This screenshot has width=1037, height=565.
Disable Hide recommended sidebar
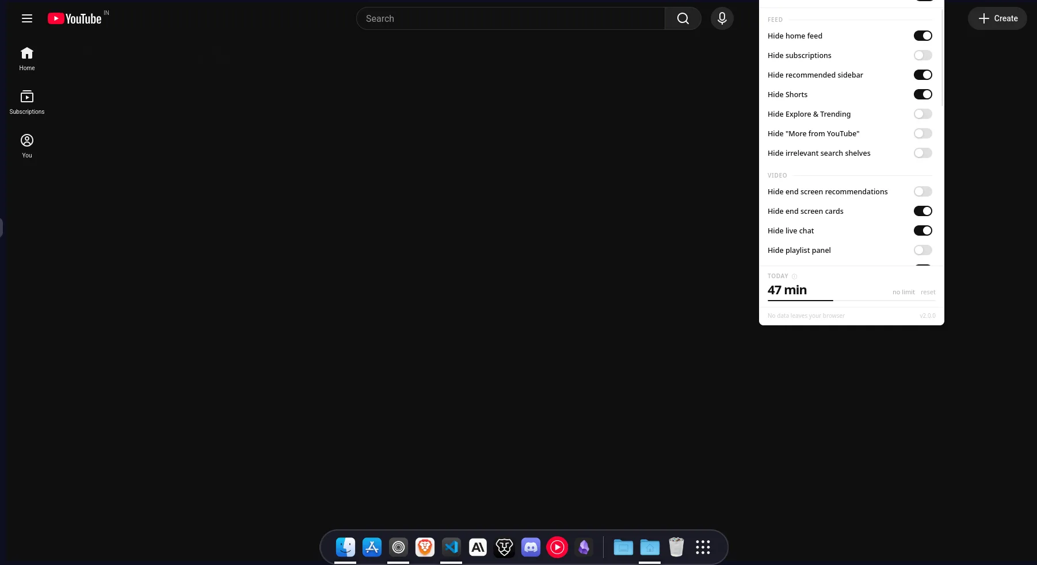pyautogui.click(x=922, y=75)
